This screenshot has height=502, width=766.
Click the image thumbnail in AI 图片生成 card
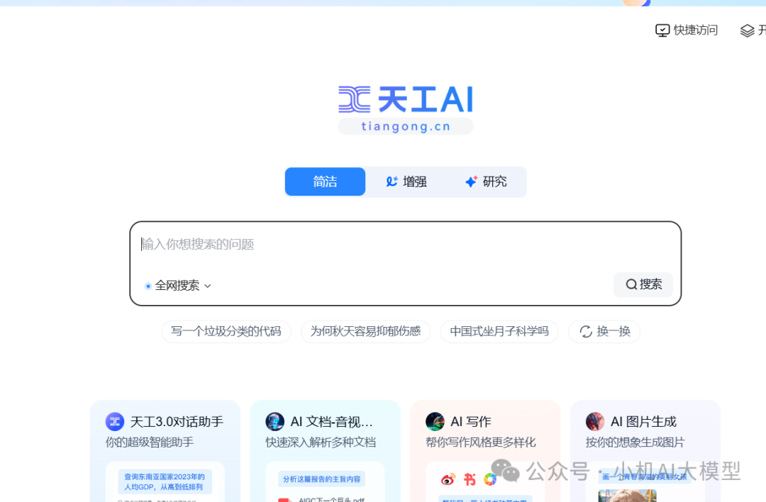tap(627, 495)
